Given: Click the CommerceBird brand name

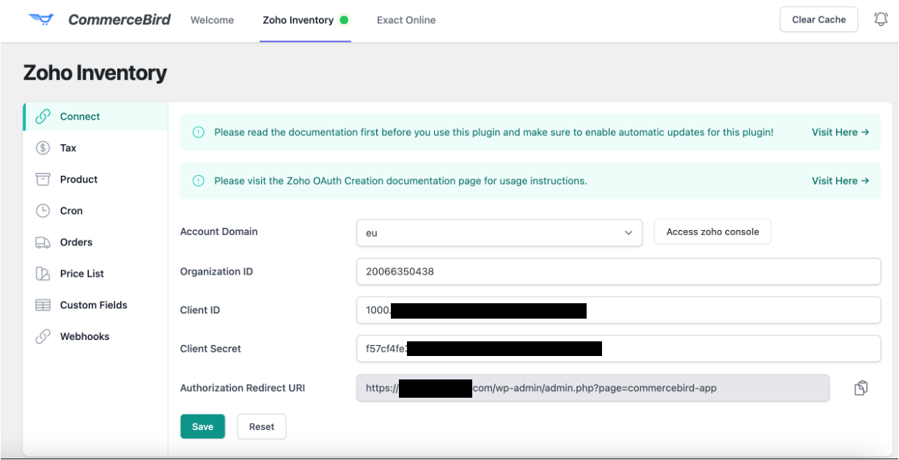Looking at the screenshot, I should (120, 20).
